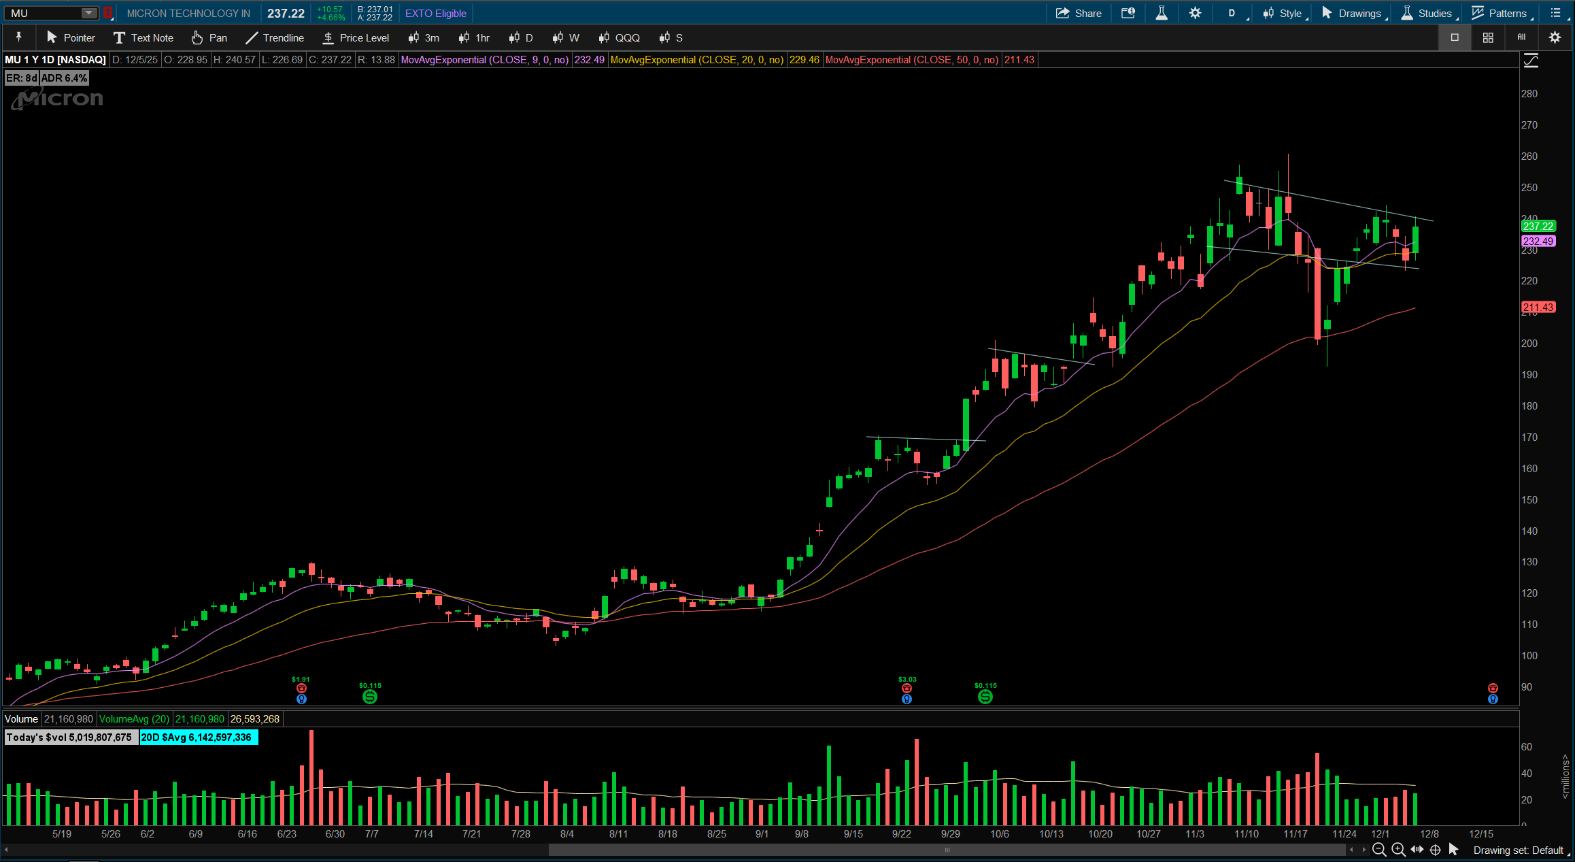Image resolution: width=1575 pixels, height=862 pixels.
Task: Expand the Drawing set: Default selector
Action: [x=1519, y=850]
